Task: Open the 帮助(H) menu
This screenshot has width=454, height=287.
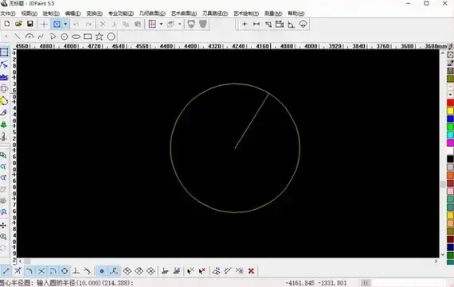Action: pyautogui.click(x=296, y=14)
